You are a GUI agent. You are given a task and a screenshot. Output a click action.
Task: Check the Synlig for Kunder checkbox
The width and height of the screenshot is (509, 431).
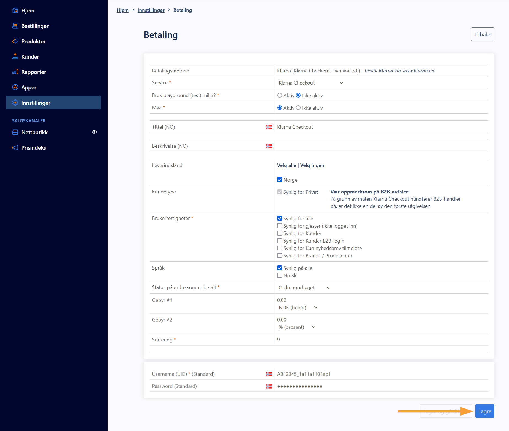280,233
